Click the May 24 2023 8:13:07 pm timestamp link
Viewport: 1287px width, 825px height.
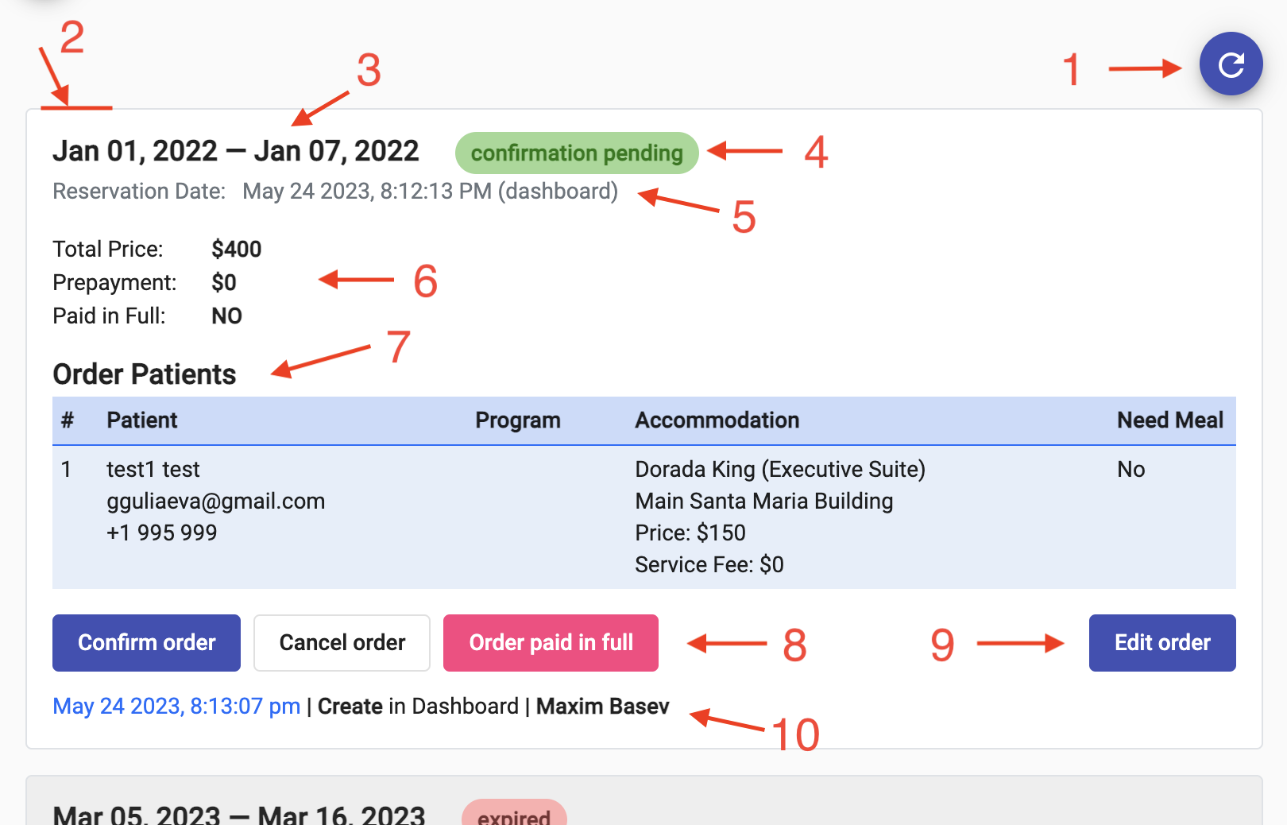176,706
